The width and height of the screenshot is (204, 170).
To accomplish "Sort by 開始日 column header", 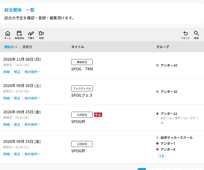I will (11, 47).
